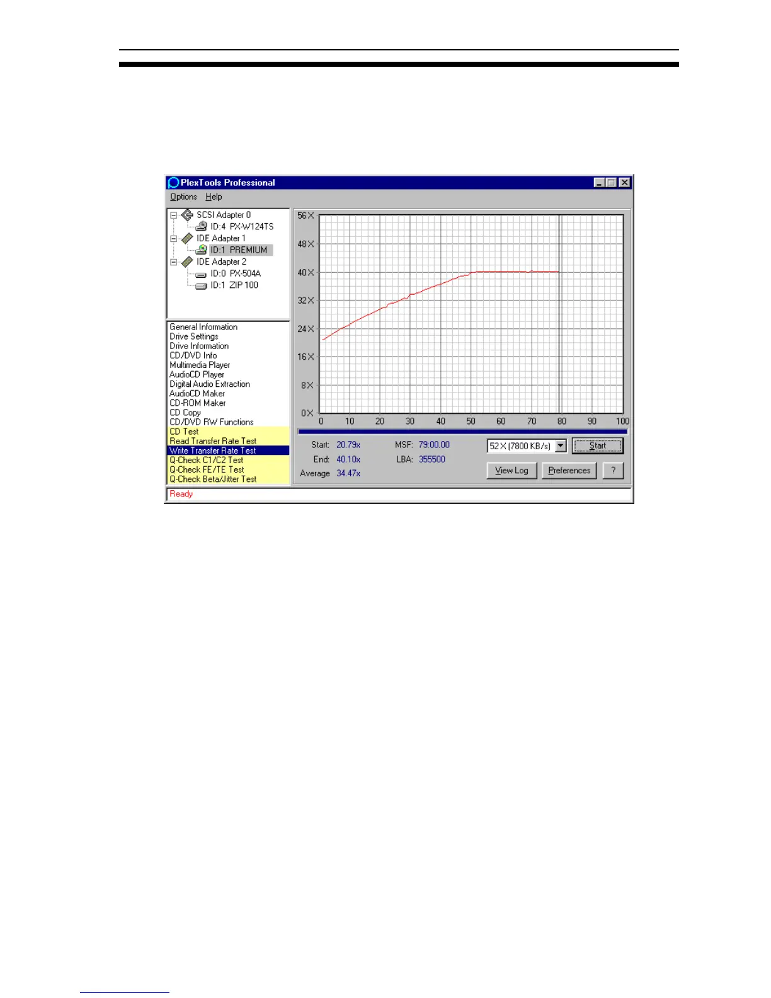The height and width of the screenshot is (998, 771).
Task: Open Preferences
Action: pyautogui.click(x=569, y=471)
